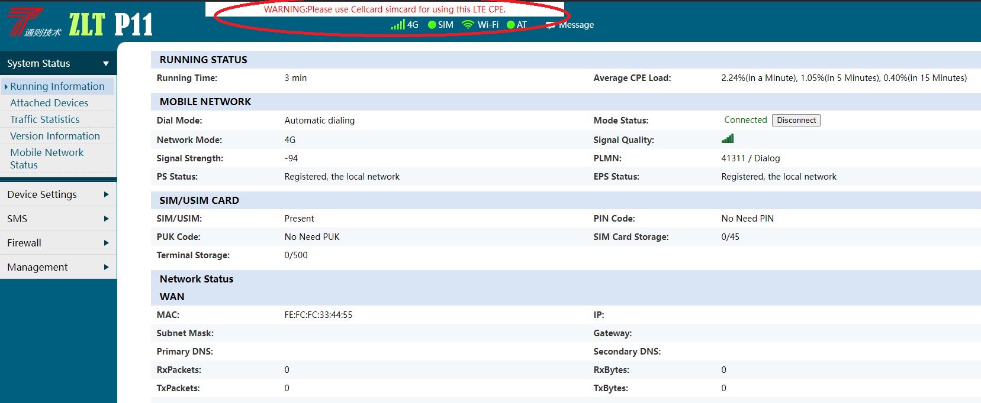Click the MOBILE NETWORK section header
981x403 pixels.
565,102
